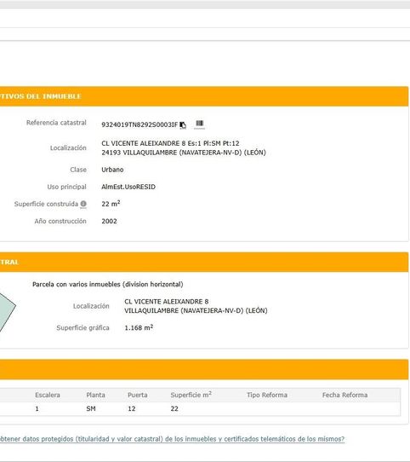Viewport: 410px width, 462px height.
Task: Select cadastral reference 9324019TN8292S0003IF
Action: click(x=140, y=125)
